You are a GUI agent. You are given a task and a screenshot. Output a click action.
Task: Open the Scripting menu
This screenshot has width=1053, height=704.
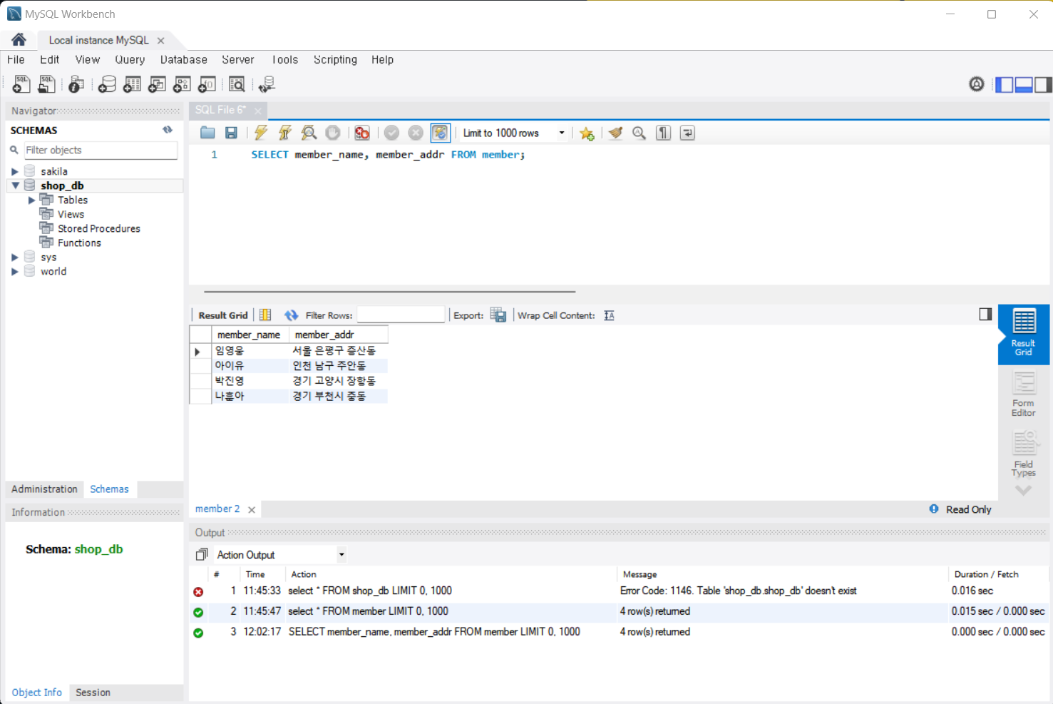(x=335, y=60)
